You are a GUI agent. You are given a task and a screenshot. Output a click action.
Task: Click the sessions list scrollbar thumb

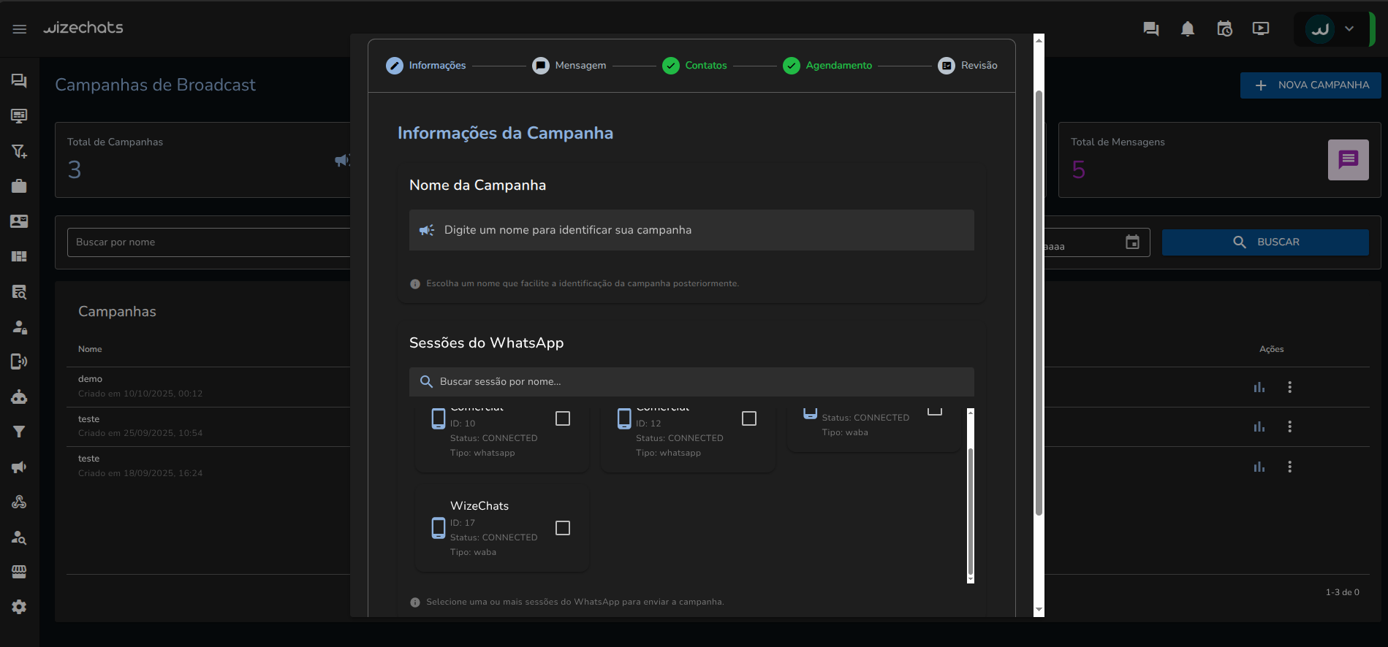tap(971, 511)
